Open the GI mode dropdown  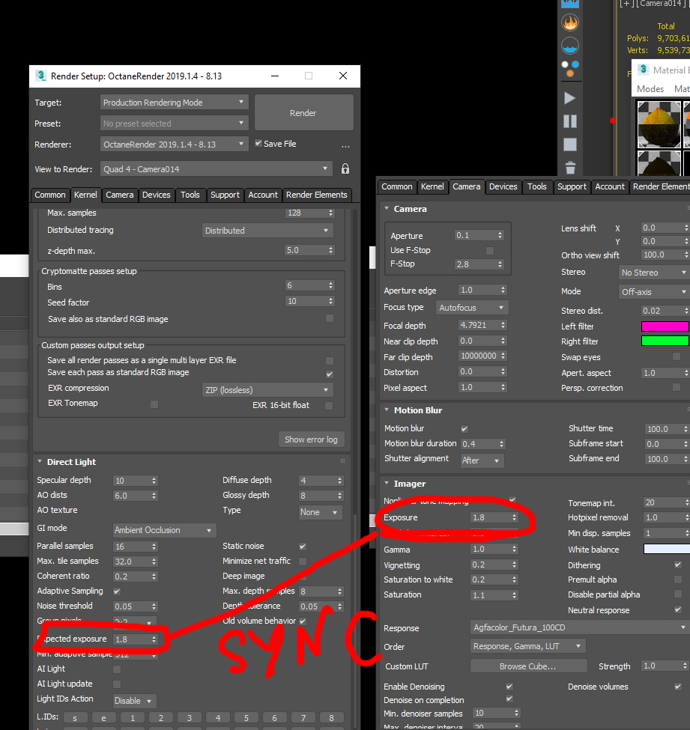click(164, 530)
